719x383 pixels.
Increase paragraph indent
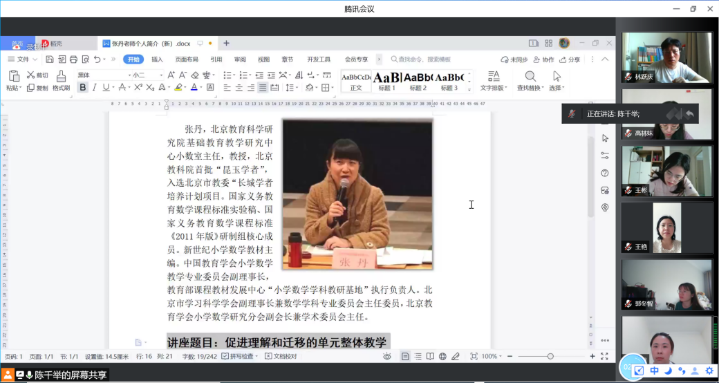(272, 75)
